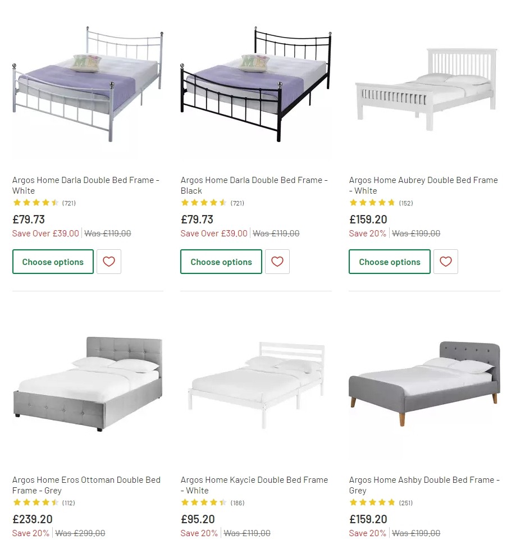Add the Darla White bed to wishlist

click(x=108, y=262)
